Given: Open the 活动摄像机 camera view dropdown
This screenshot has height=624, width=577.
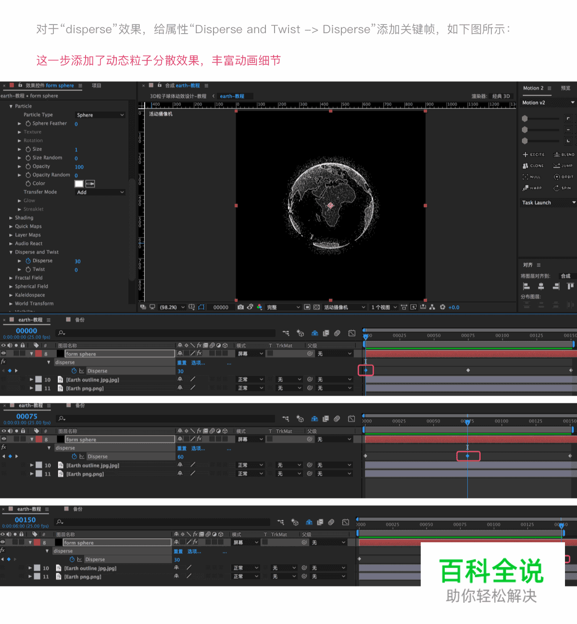Looking at the screenshot, I should coord(344,307).
